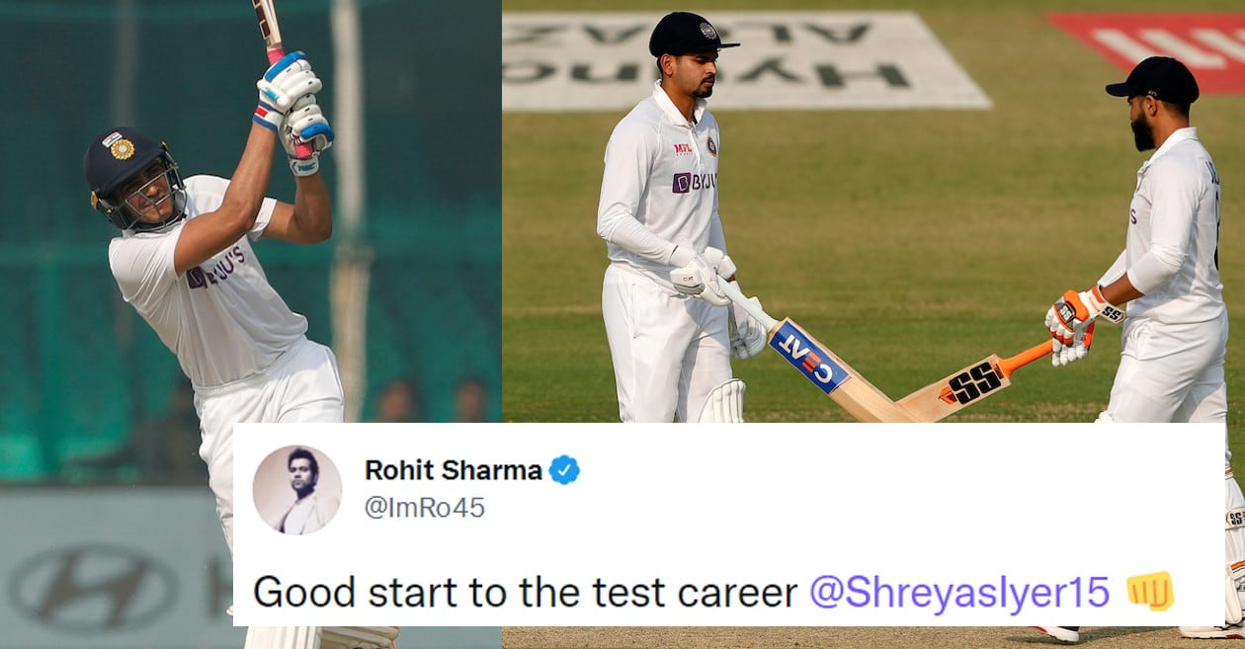Image resolution: width=1245 pixels, height=649 pixels.
Task: Select the photo of the batsman swinging
Action: coord(250,324)
